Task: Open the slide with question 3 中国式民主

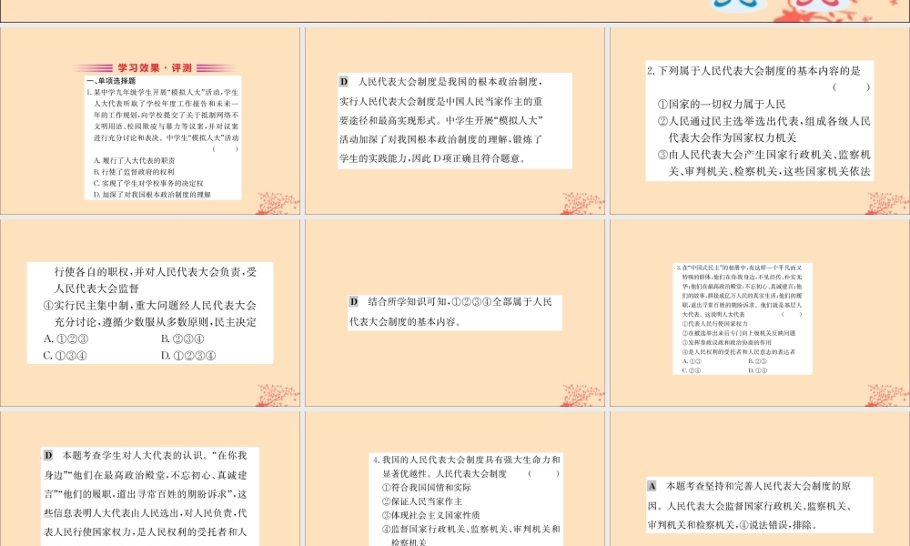Action: (760, 313)
